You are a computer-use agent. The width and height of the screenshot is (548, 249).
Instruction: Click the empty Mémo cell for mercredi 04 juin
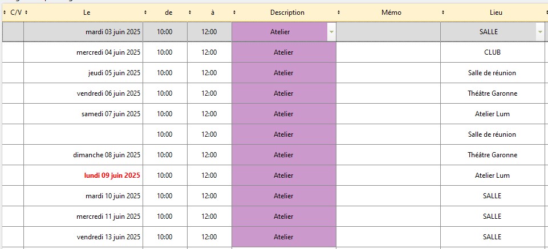point(388,52)
